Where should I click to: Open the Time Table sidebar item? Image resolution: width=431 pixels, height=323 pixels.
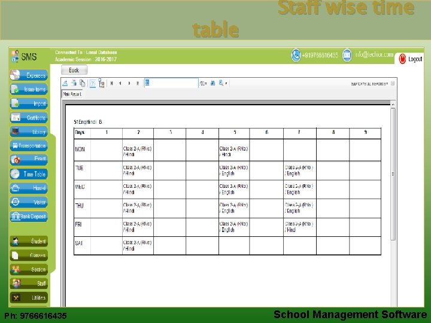tap(29, 174)
